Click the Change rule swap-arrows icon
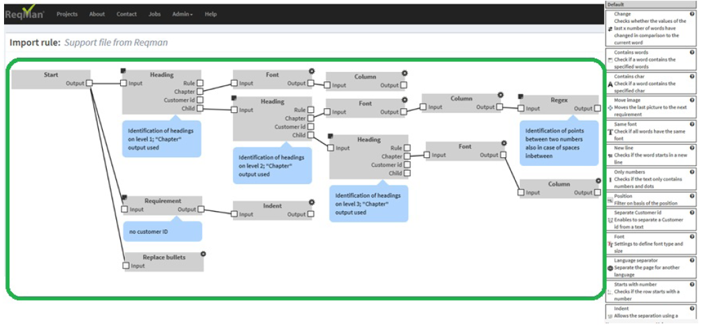Viewport: 701px width, 326px height. click(x=610, y=28)
